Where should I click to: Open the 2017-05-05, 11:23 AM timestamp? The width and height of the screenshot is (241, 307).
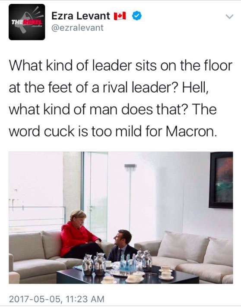[x=57, y=299]
